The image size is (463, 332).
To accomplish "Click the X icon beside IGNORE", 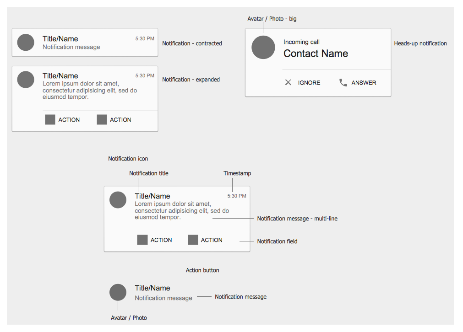I will pyautogui.click(x=288, y=82).
